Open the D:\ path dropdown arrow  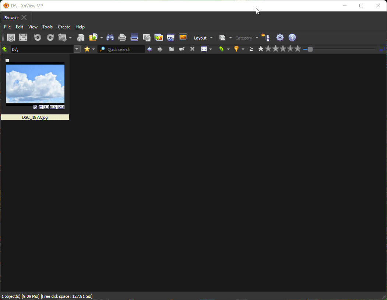[x=77, y=49]
